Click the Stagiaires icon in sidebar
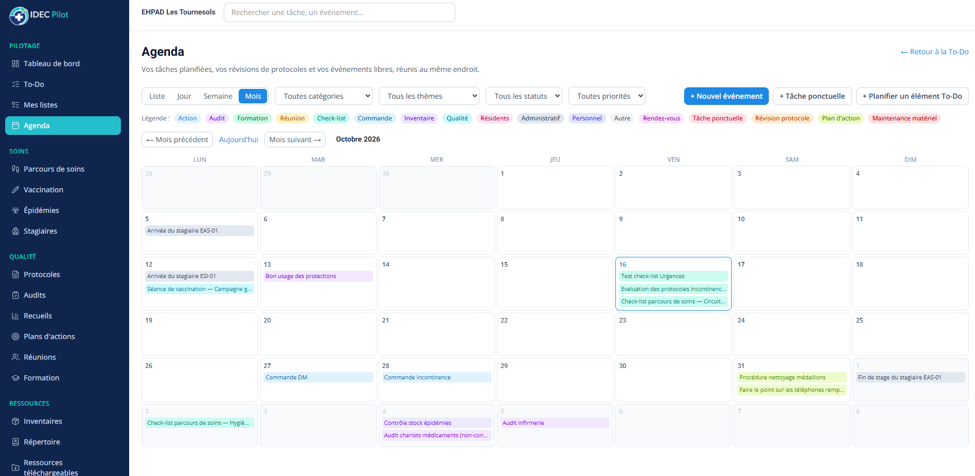975x476 pixels. [x=16, y=231]
